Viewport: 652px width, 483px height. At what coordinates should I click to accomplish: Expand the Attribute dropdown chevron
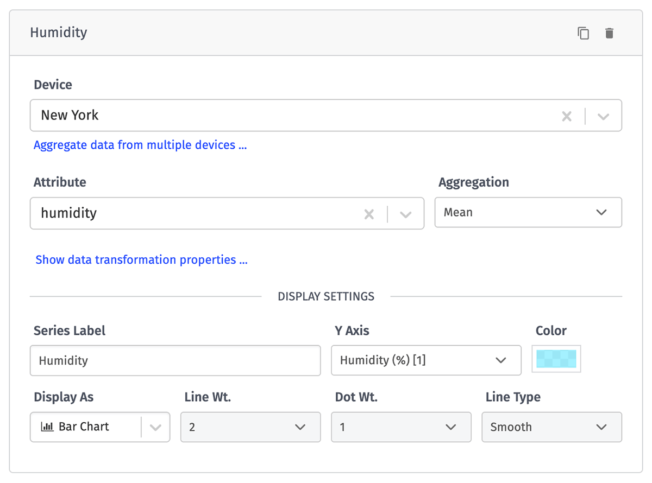pyautogui.click(x=405, y=214)
